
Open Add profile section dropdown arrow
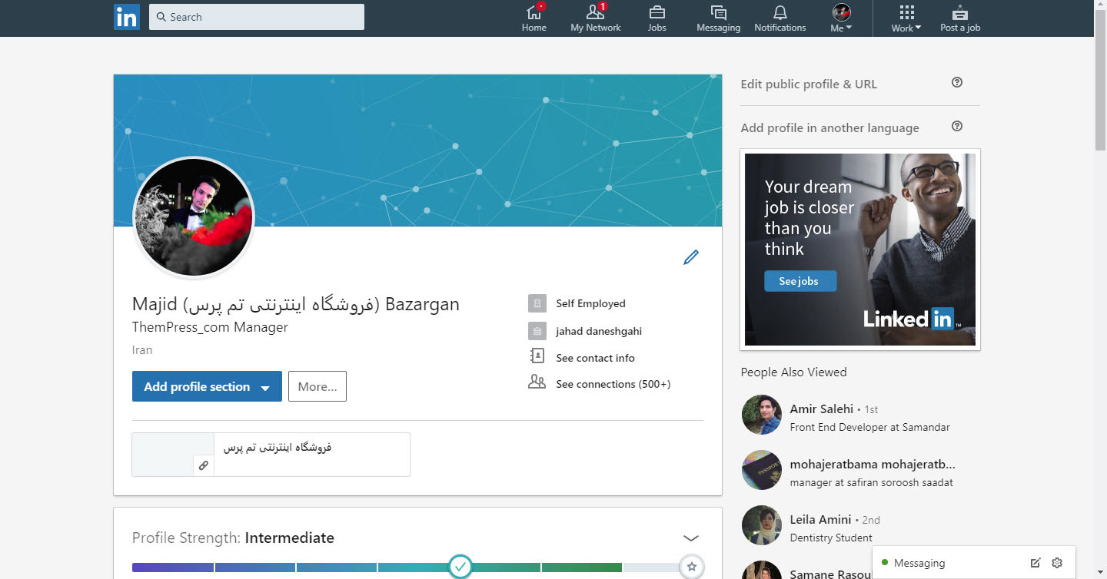pos(265,388)
